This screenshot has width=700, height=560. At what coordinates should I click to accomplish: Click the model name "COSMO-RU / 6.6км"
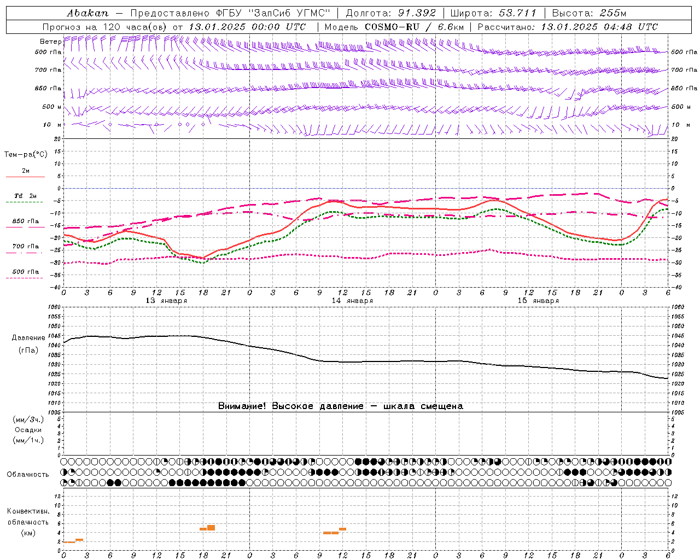[414, 27]
